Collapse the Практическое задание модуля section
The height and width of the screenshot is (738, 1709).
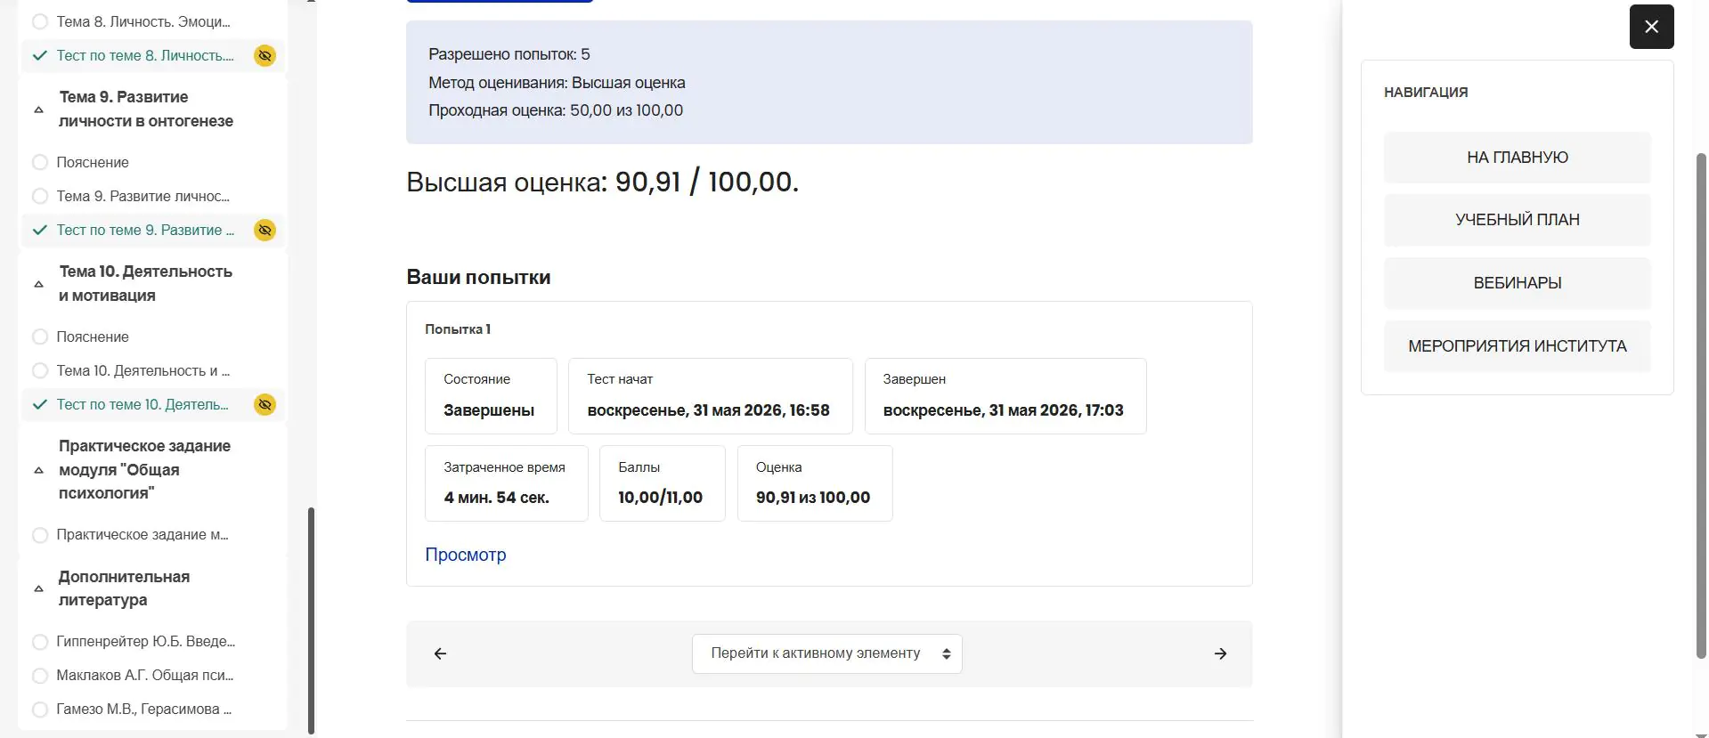pyautogui.click(x=38, y=470)
